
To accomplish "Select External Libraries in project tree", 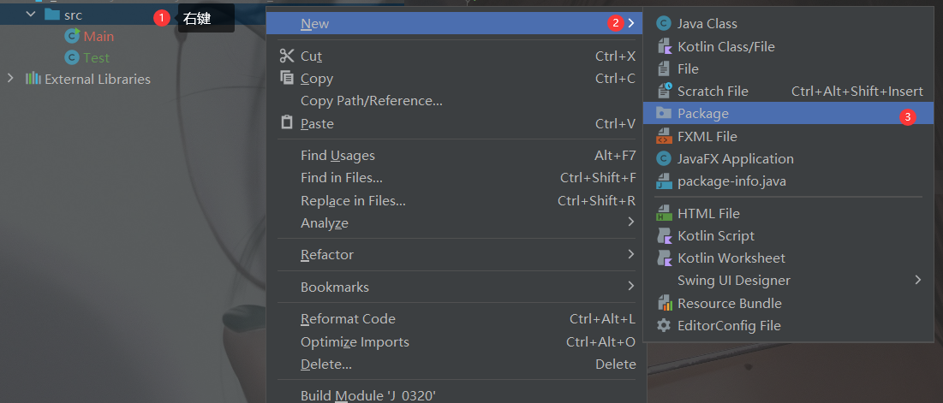I will pyautogui.click(x=98, y=79).
